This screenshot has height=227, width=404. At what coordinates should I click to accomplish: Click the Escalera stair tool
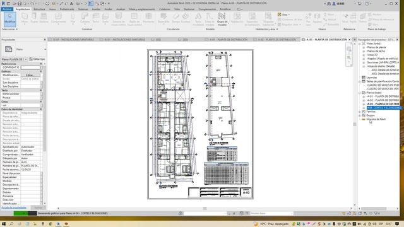click(185, 19)
